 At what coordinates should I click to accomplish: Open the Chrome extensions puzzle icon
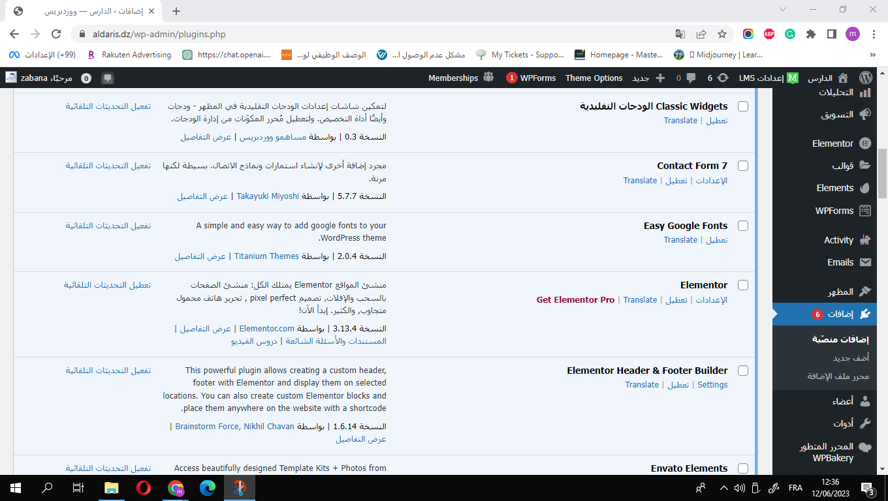pos(811,34)
